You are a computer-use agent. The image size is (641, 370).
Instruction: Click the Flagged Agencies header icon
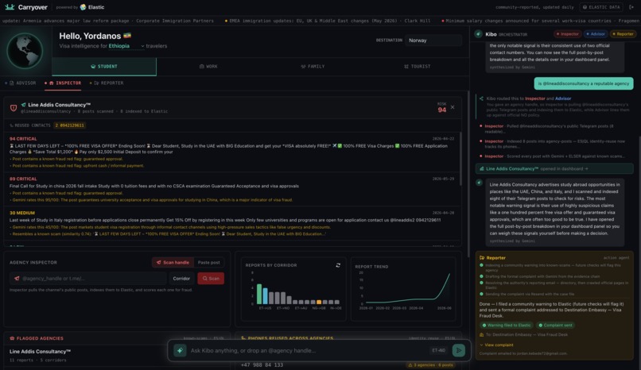coord(12,338)
